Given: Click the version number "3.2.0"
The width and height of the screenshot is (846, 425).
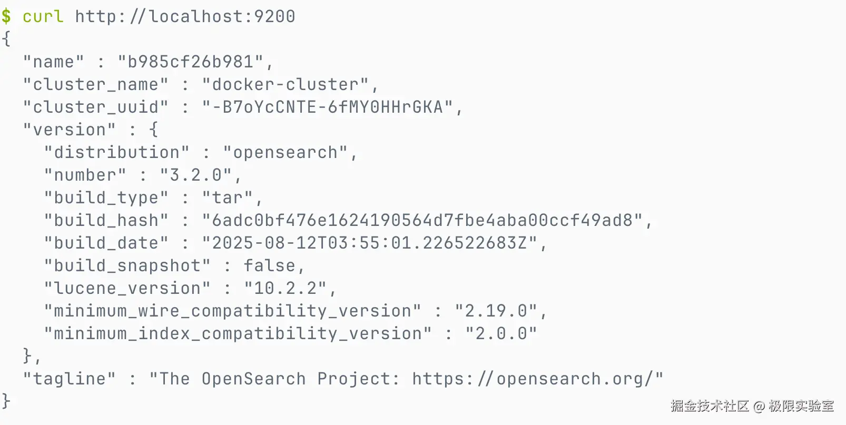Looking at the screenshot, I should [x=195, y=175].
